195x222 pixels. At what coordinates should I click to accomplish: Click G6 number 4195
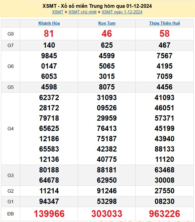[164, 66]
